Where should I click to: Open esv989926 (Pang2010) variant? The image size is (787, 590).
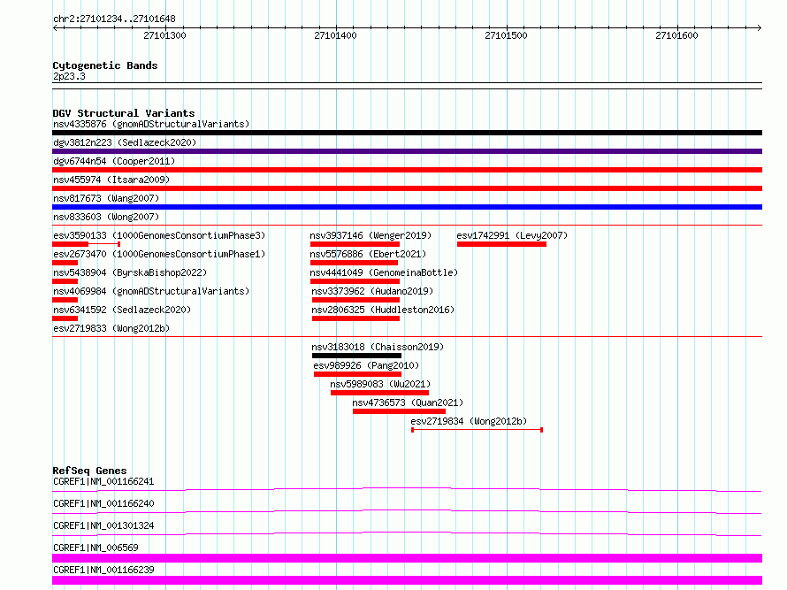pos(366,365)
